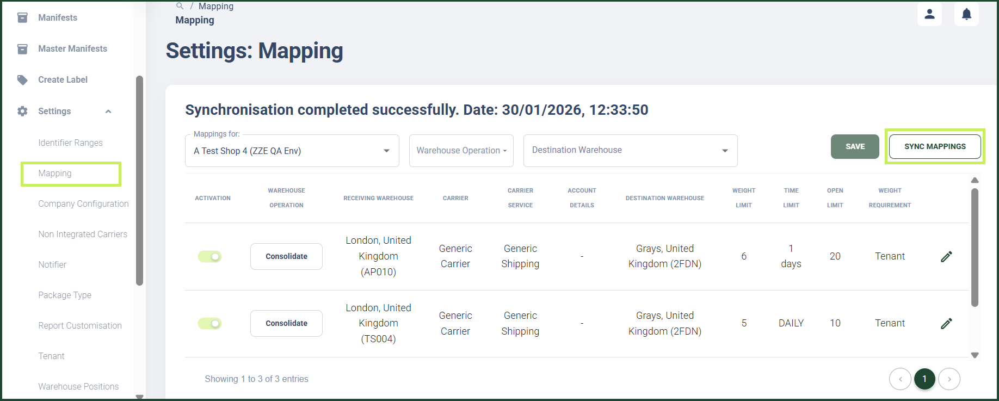Image resolution: width=999 pixels, height=401 pixels.
Task: Click the SAVE button
Action: [x=855, y=146]
